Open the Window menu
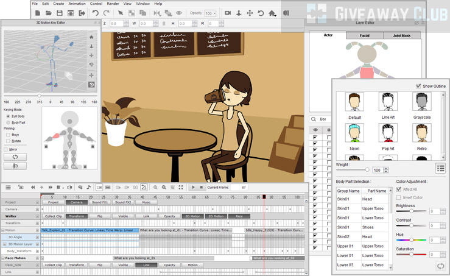Image resolution: width=450 pixels, height=276 pixels. [142, 4]
